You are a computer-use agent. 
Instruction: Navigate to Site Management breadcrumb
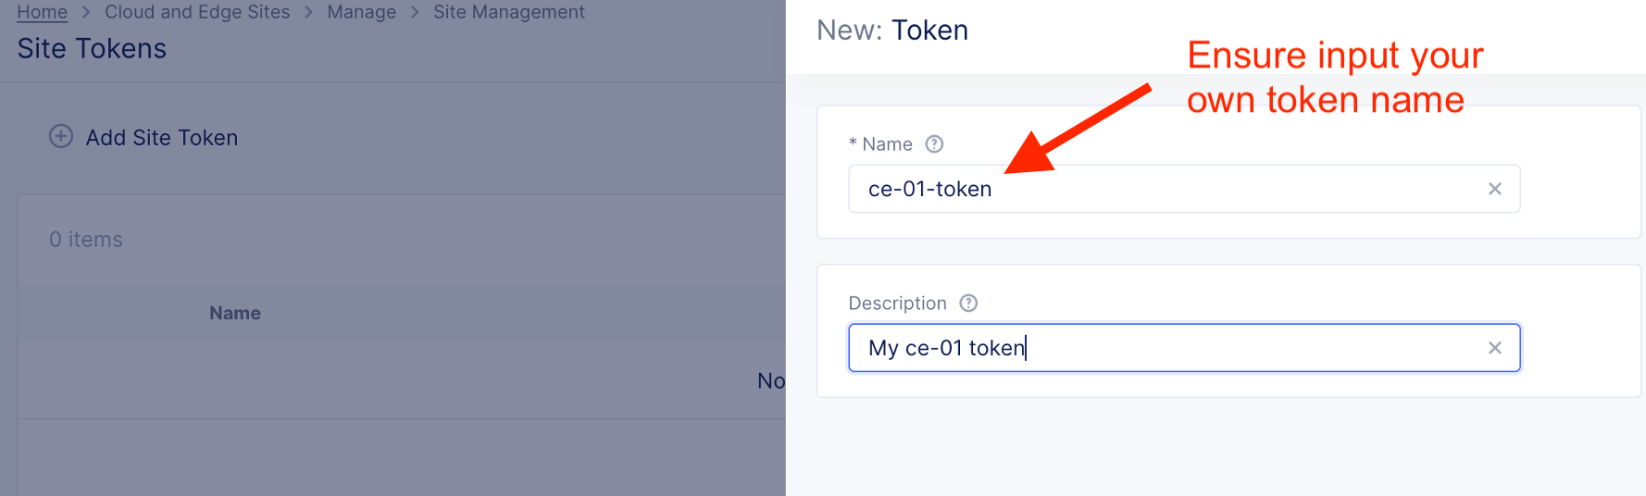pyautogui.click(x=509, y=12)
